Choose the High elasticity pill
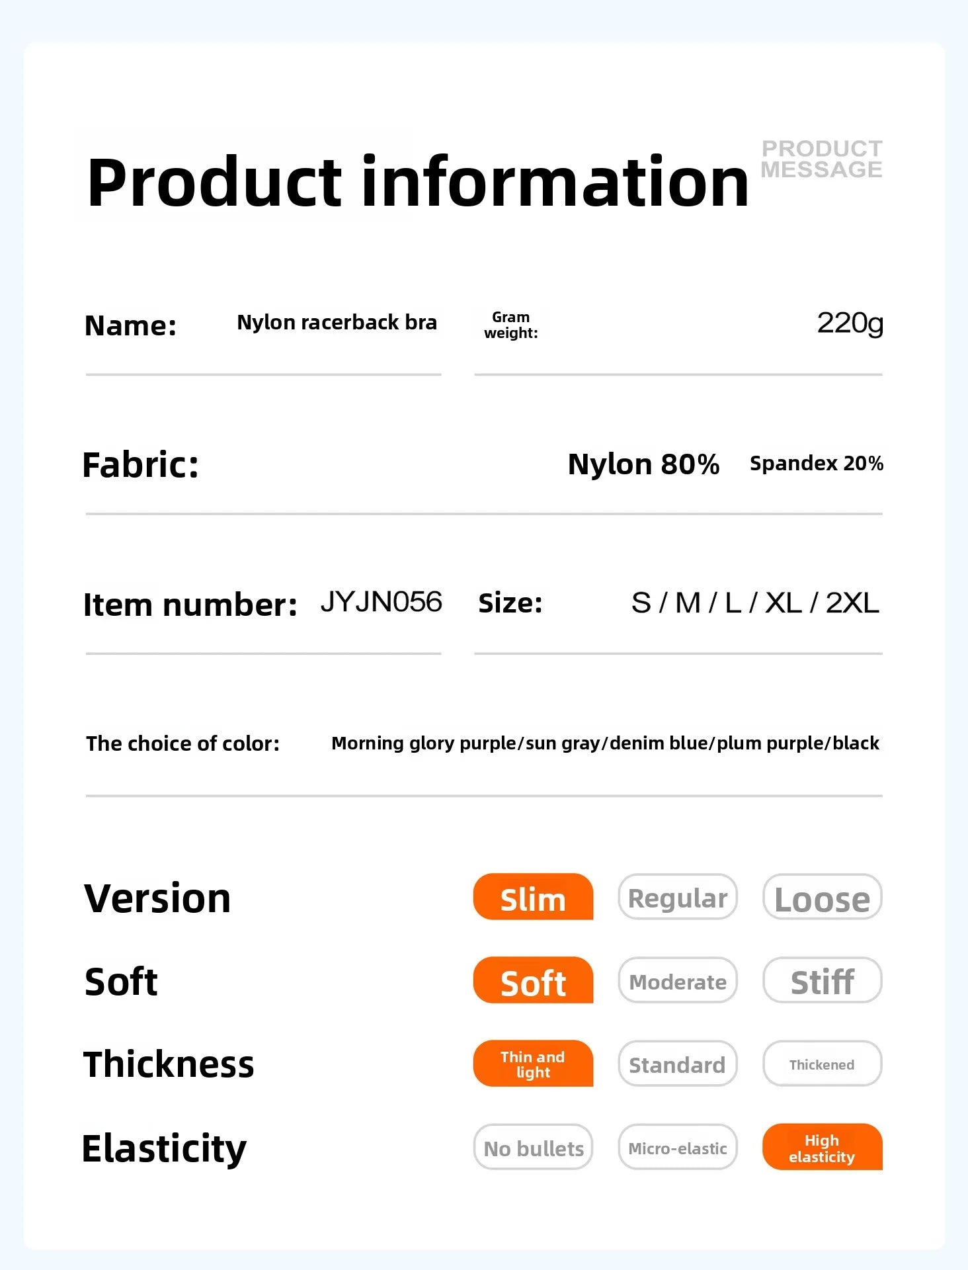Viewport: 968px width, 1270px height. [823, 1146]
